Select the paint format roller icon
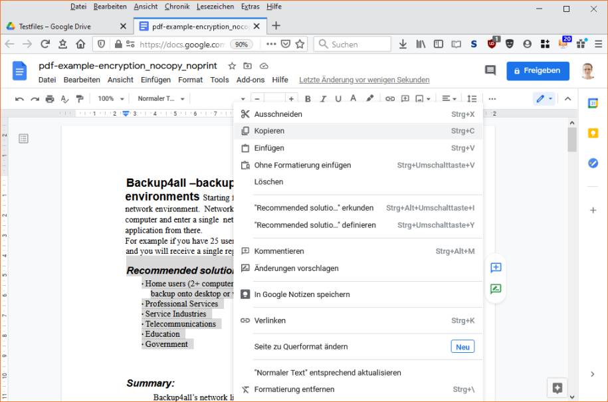The height and width of the screenshot is (402, 608). pyautogui.click(x=80, y=99)
